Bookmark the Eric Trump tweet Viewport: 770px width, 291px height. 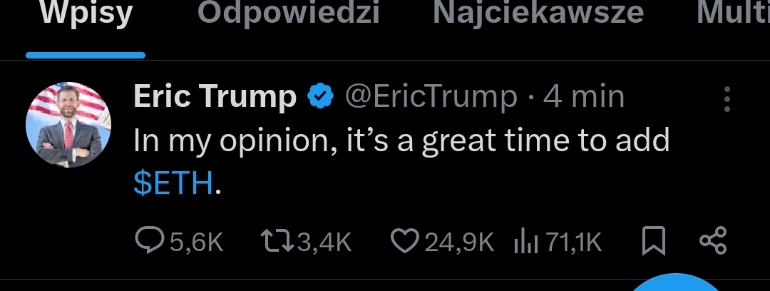pos(653,242)
